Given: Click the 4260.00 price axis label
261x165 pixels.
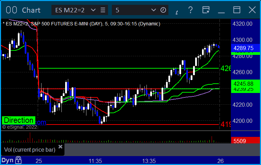Looking at the screenshot, I should [x=242, y=72].
